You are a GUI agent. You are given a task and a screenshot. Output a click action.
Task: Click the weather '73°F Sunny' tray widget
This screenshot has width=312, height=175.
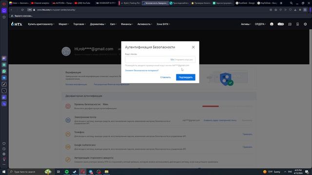(272, 172)
